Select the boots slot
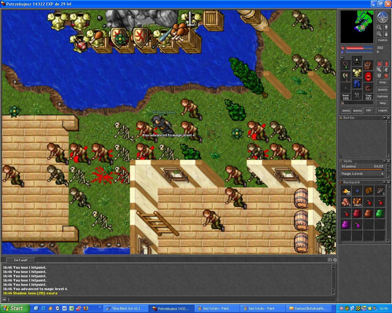The width and height of the screenshot is (392, 313). point(357,95)
